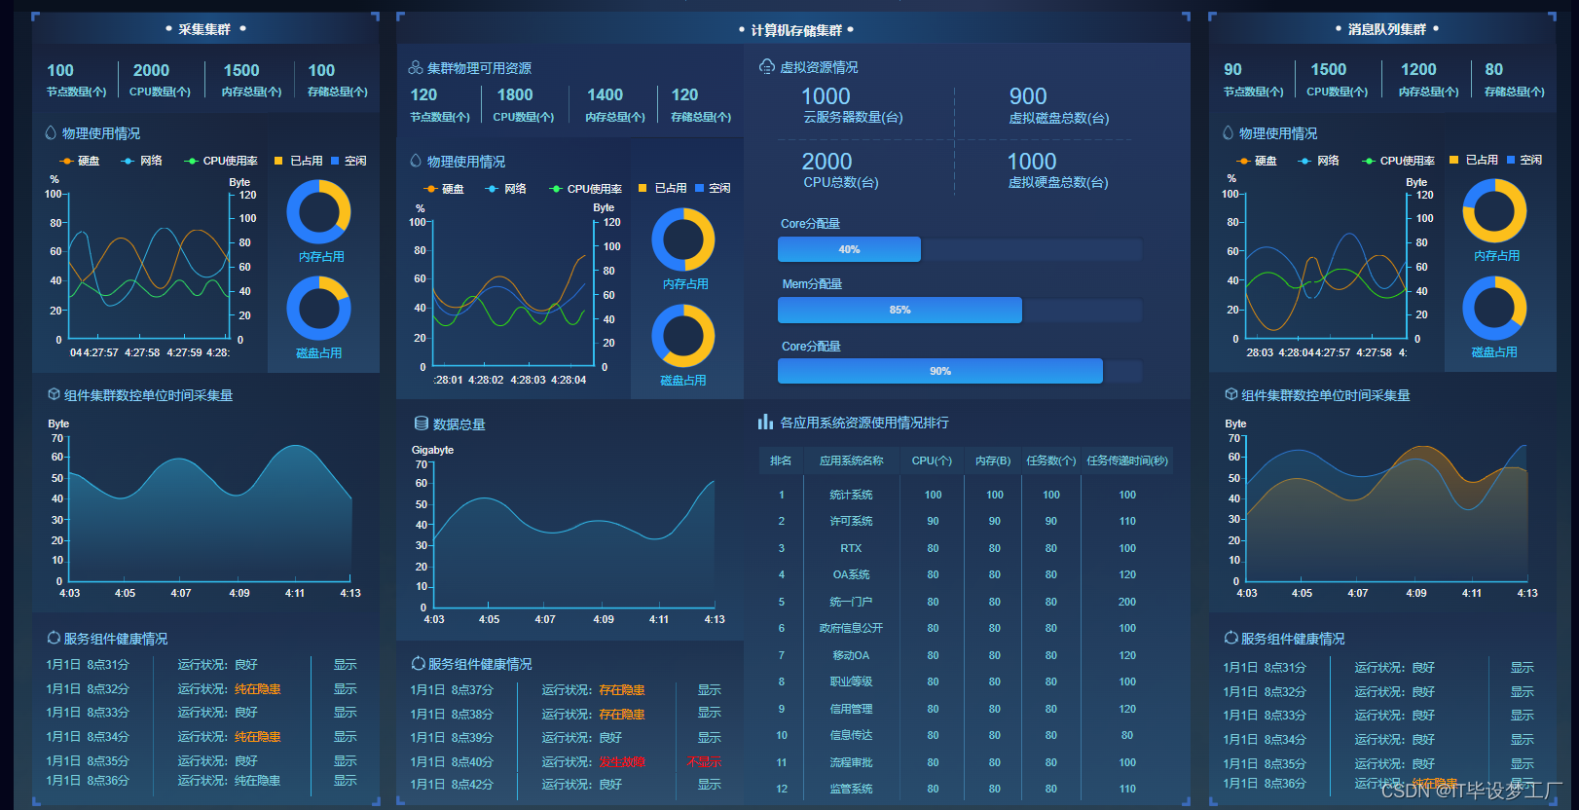Viewport: 1579px width, 810px height.
Task: Click the 发生故障 status text
Action: [x=622, y=761]
